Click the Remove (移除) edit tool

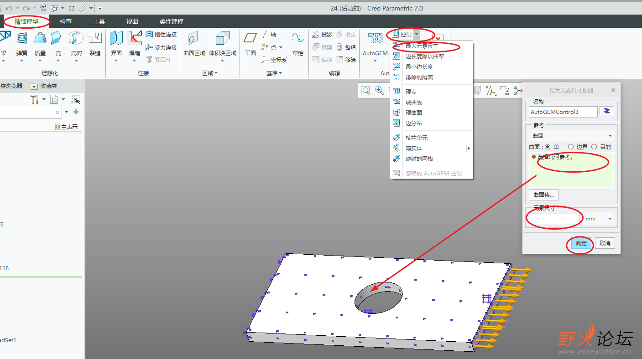click(346, 60)
